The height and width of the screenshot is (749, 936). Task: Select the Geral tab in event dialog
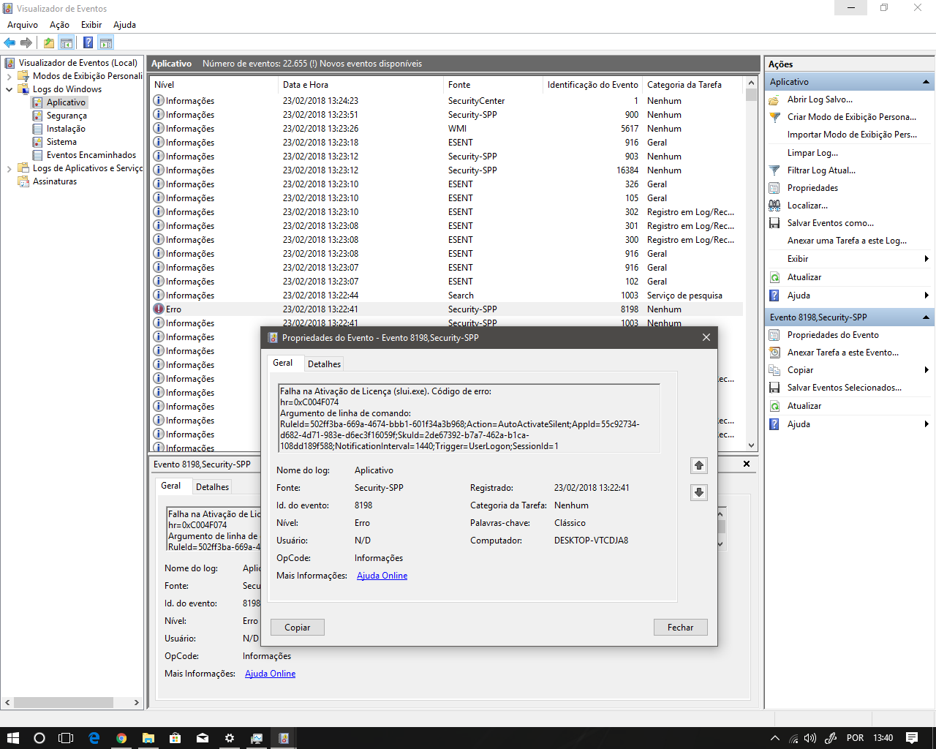(x=283, y=363)
